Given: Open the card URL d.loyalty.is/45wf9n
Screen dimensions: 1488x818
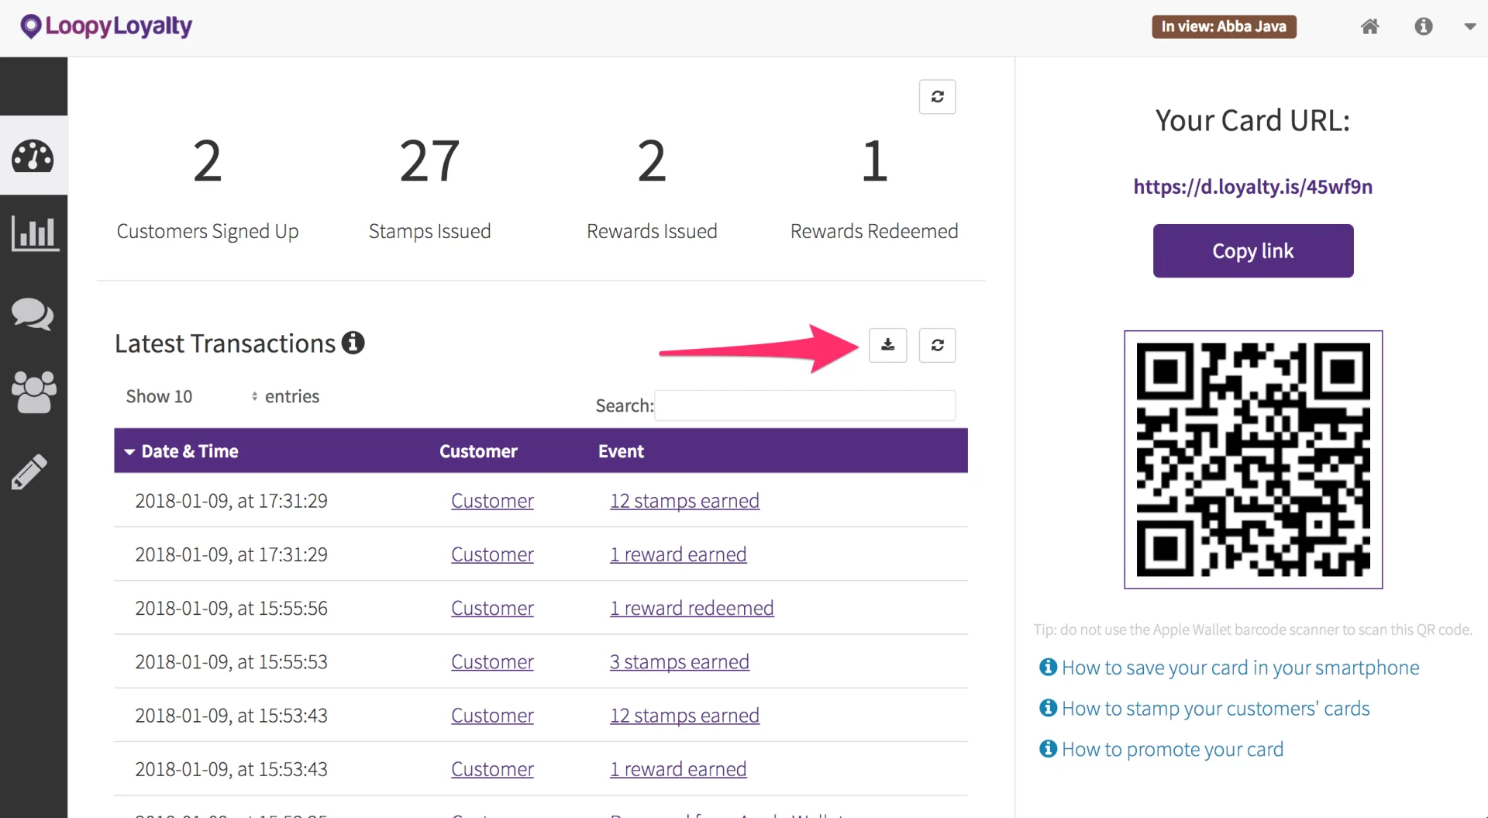Looking at the screenshot, I should 1252,186.
